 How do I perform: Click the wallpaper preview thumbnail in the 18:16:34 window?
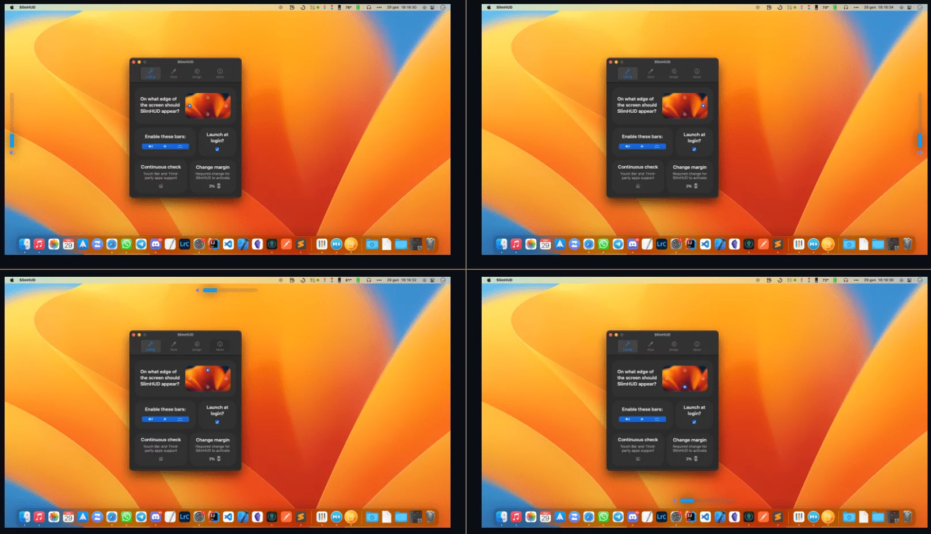pyautogui.click(x=685, y=106)
